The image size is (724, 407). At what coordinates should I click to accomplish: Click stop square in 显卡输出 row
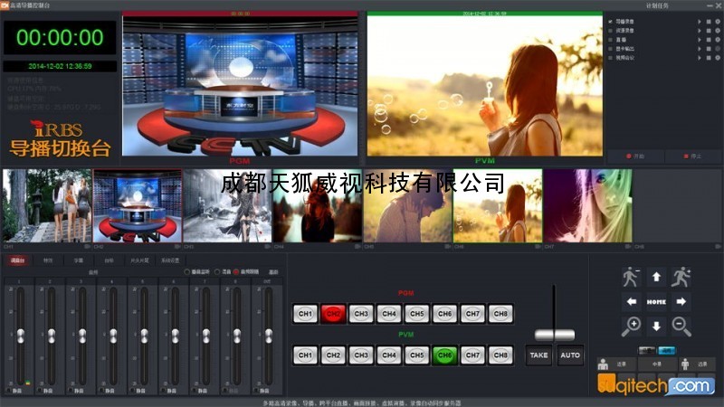click(x=709, y=49)
